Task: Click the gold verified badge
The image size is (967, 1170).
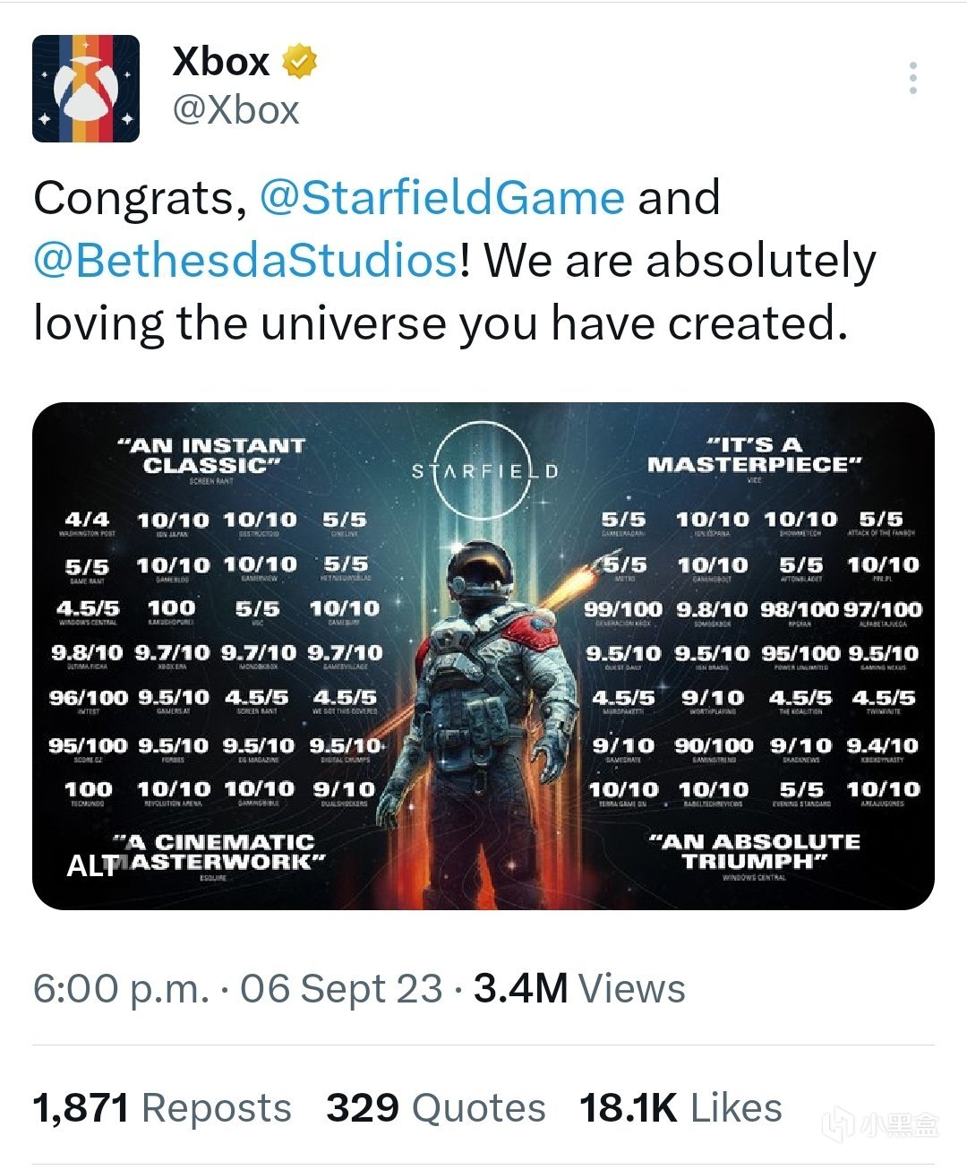Action: click(300, 62)
